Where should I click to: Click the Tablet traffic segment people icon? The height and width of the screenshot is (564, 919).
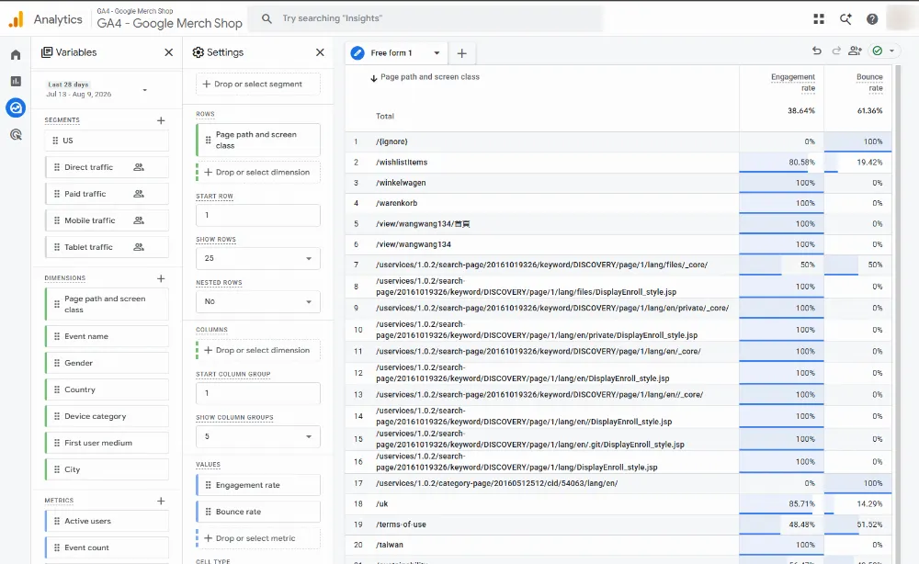[139, 247]
